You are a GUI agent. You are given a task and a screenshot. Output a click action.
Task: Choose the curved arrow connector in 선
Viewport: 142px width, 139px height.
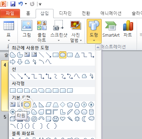pos(63,76)
